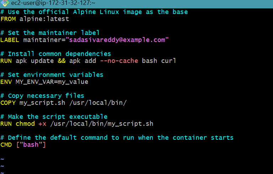Click the && operator in RUN line

point(61,61)
